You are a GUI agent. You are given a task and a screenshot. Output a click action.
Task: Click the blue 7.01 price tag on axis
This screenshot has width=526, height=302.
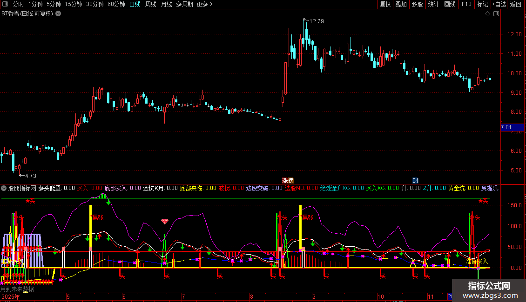pos(506,127)
